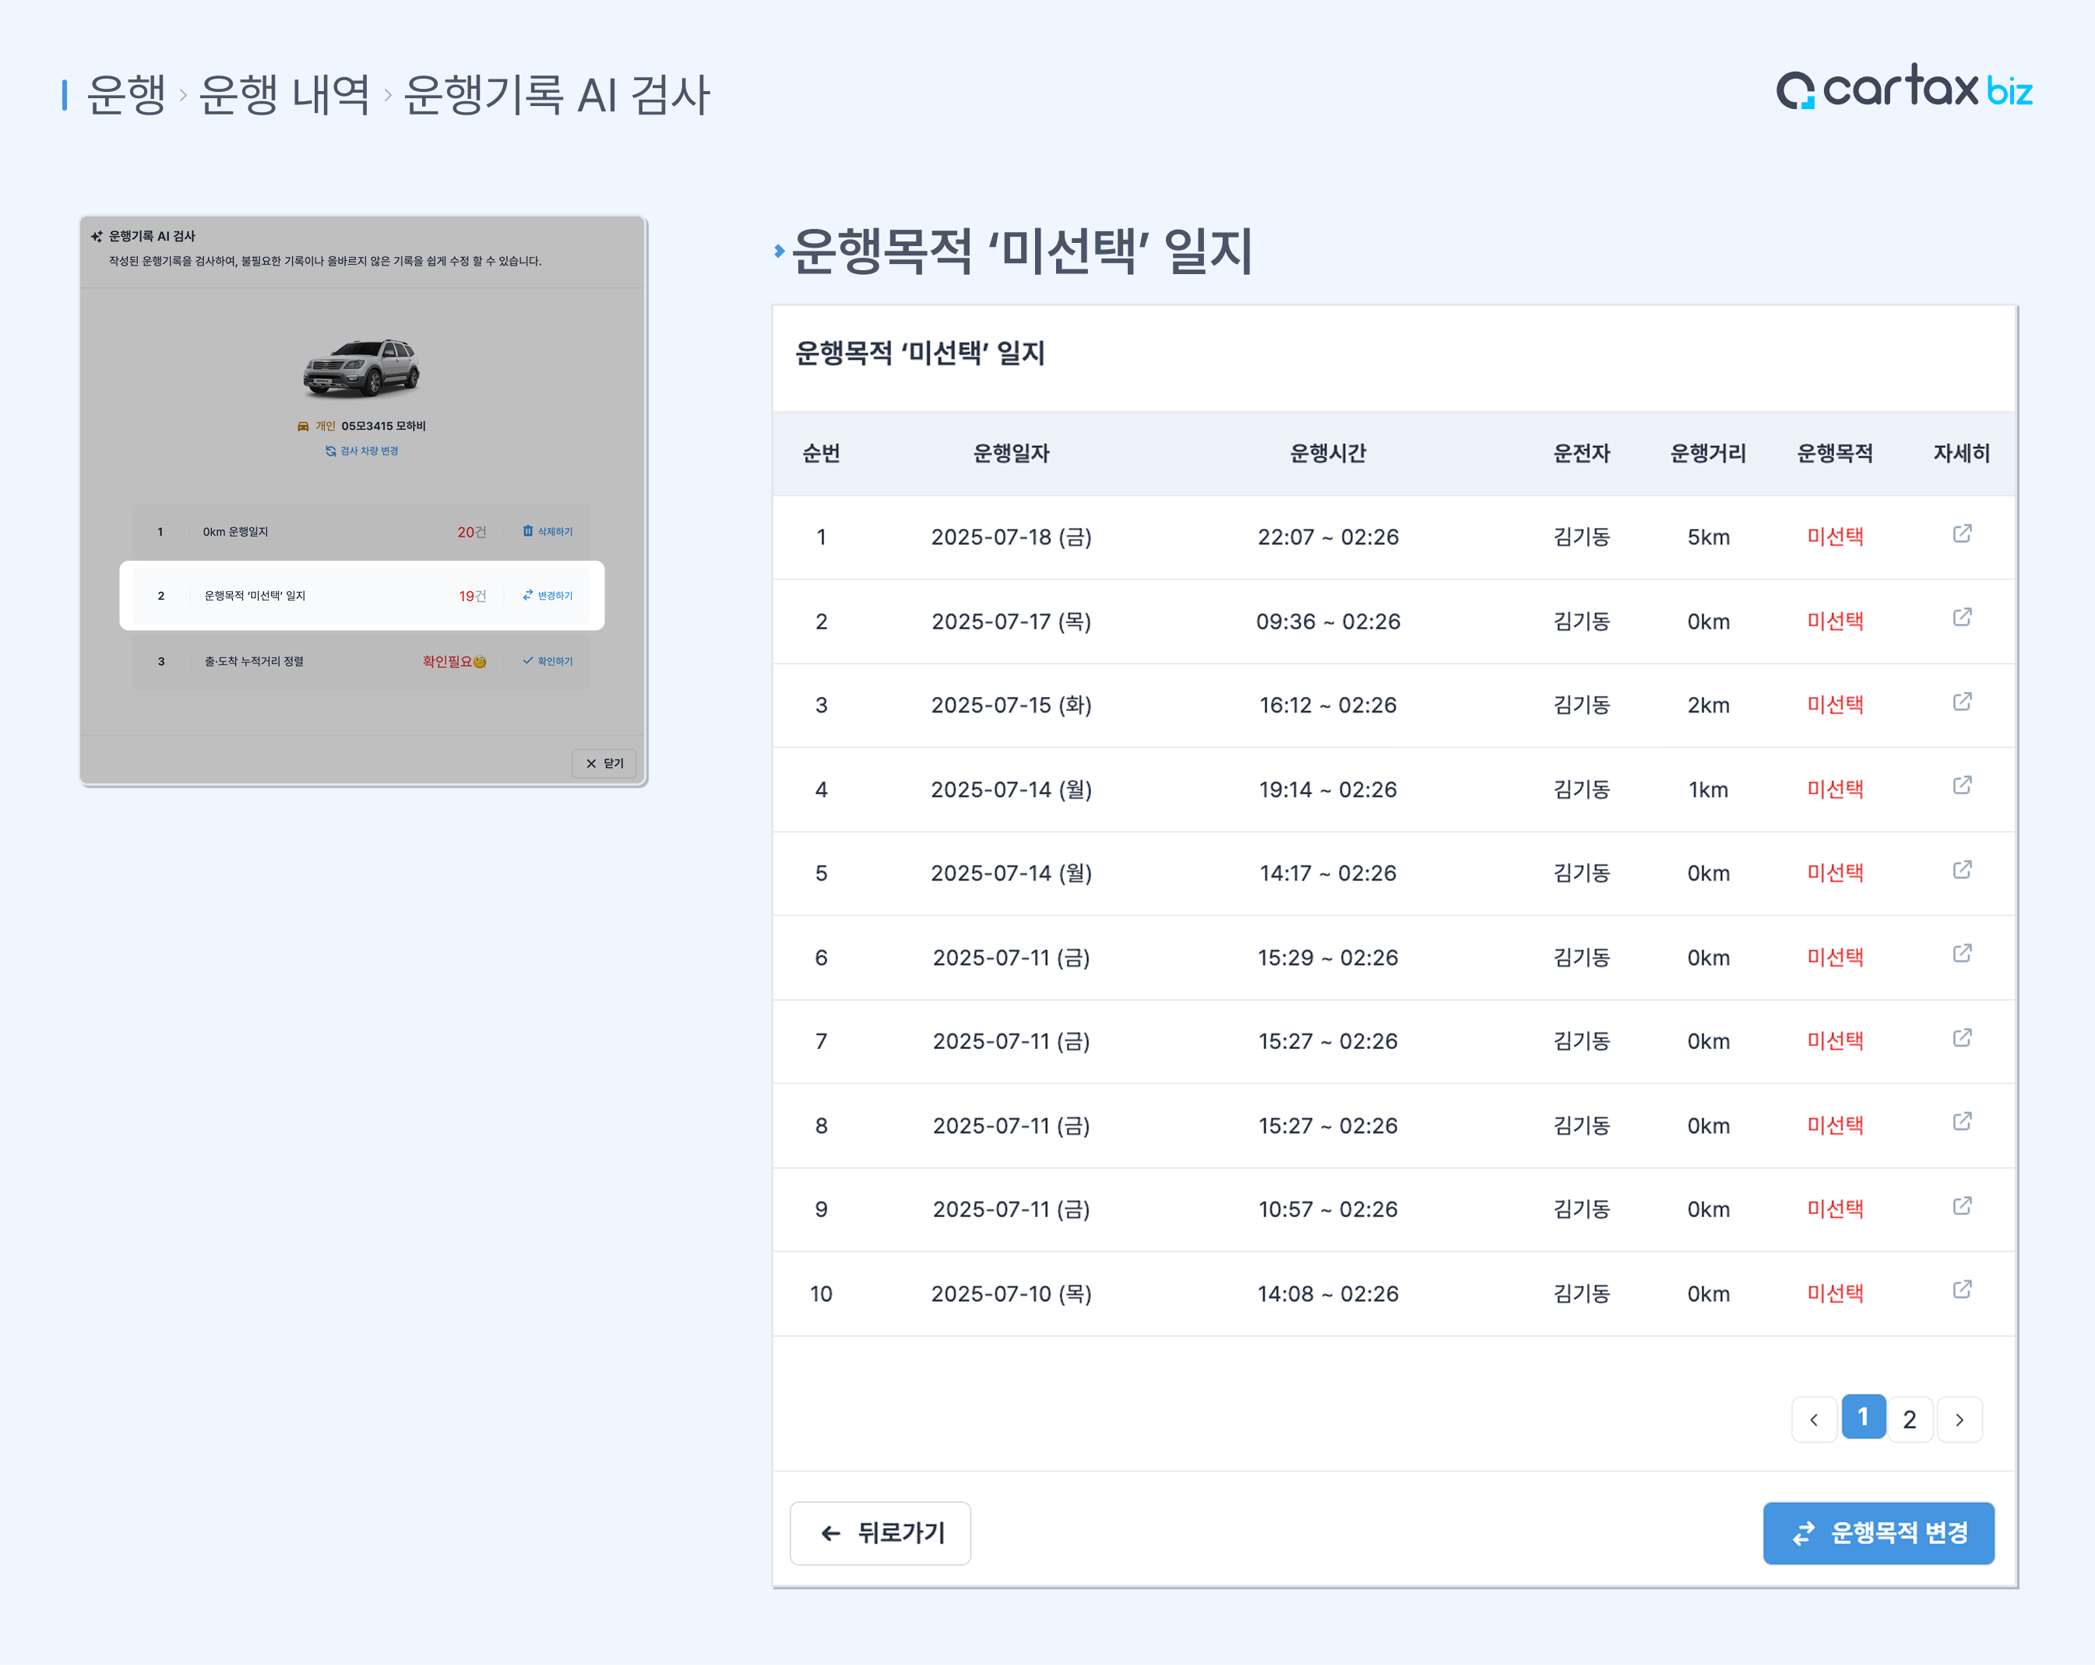Open details icon for row 4
This screenshot has height=1665, width=2095.
click(1961, 785)
